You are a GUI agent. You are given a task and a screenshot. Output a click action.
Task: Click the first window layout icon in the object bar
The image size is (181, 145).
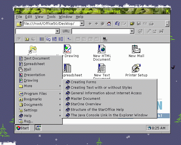[x=78, y=39]
